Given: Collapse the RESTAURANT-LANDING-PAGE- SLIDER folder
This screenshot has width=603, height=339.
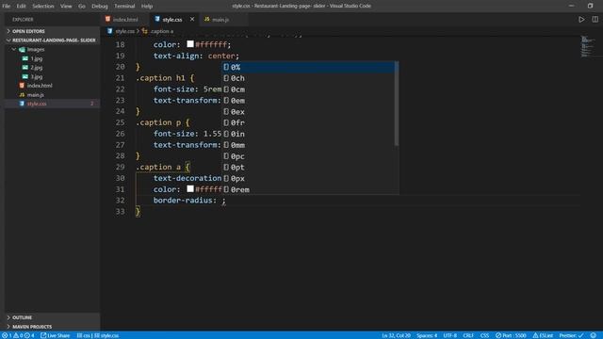Looking at the screenshot, I should tap(52, 40).
